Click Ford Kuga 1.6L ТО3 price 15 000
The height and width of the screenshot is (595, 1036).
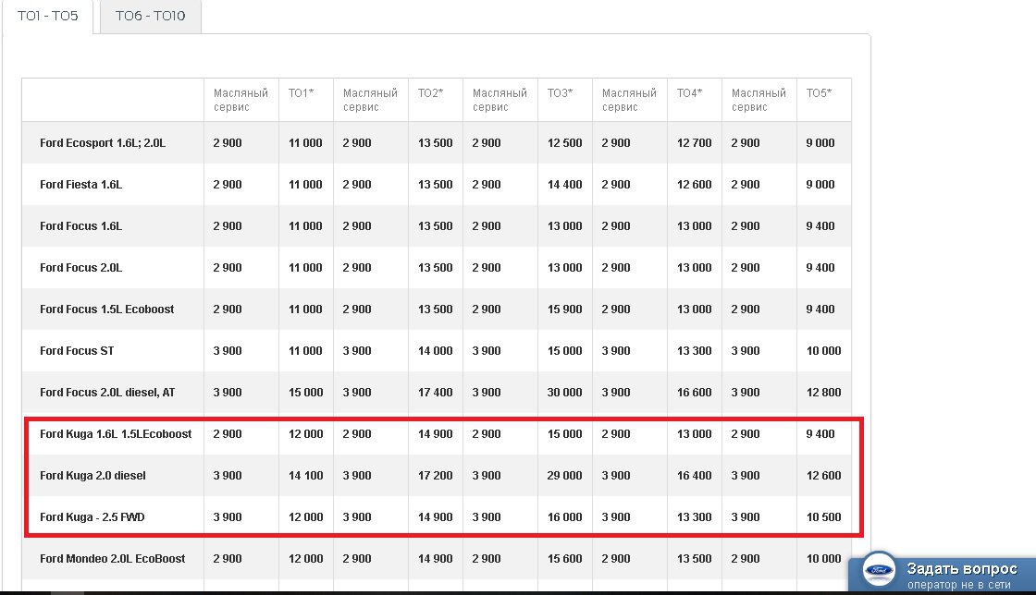point(564,433)
